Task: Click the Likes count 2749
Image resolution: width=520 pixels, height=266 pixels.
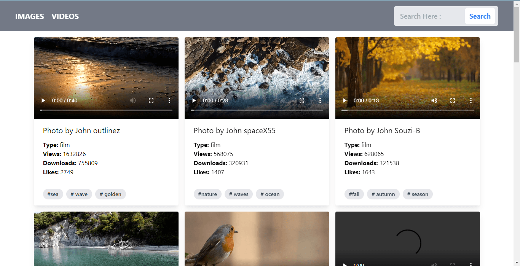Action: (67, 172)
